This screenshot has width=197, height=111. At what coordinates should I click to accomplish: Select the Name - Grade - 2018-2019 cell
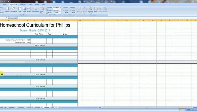click(35, 31)
